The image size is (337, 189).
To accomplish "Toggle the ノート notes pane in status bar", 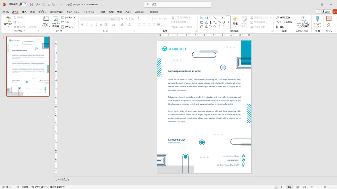I will pyautogui.click(x=279, y=187).
